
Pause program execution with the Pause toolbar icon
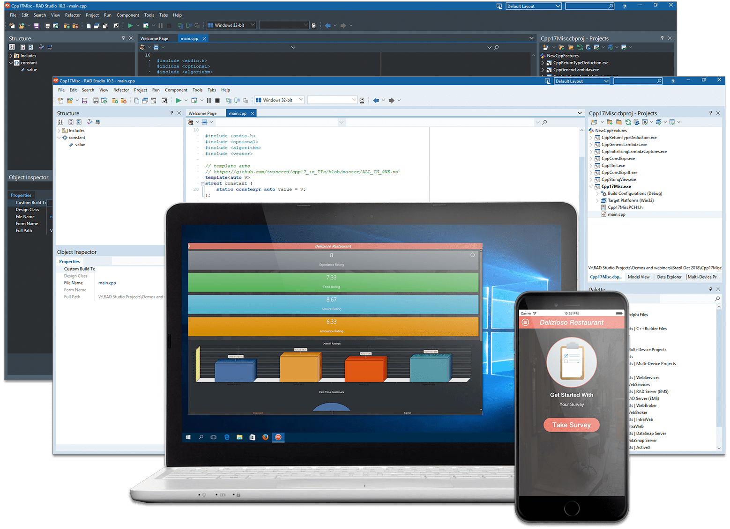point(209,100)
